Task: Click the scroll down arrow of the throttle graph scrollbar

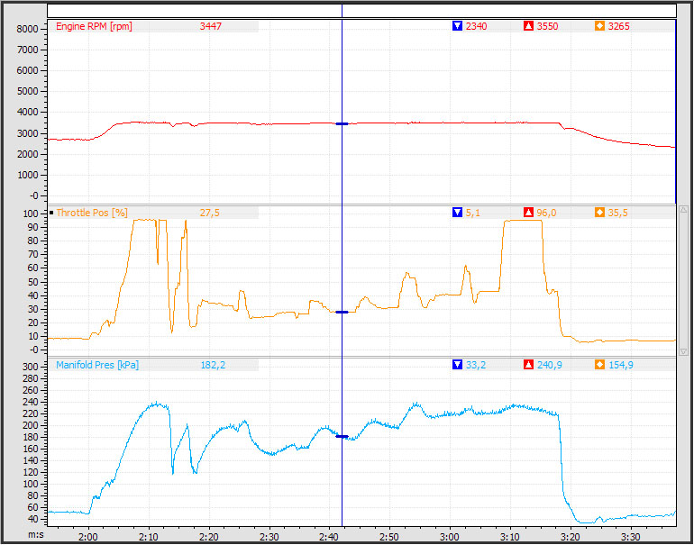Action: [x=682, y=350]
